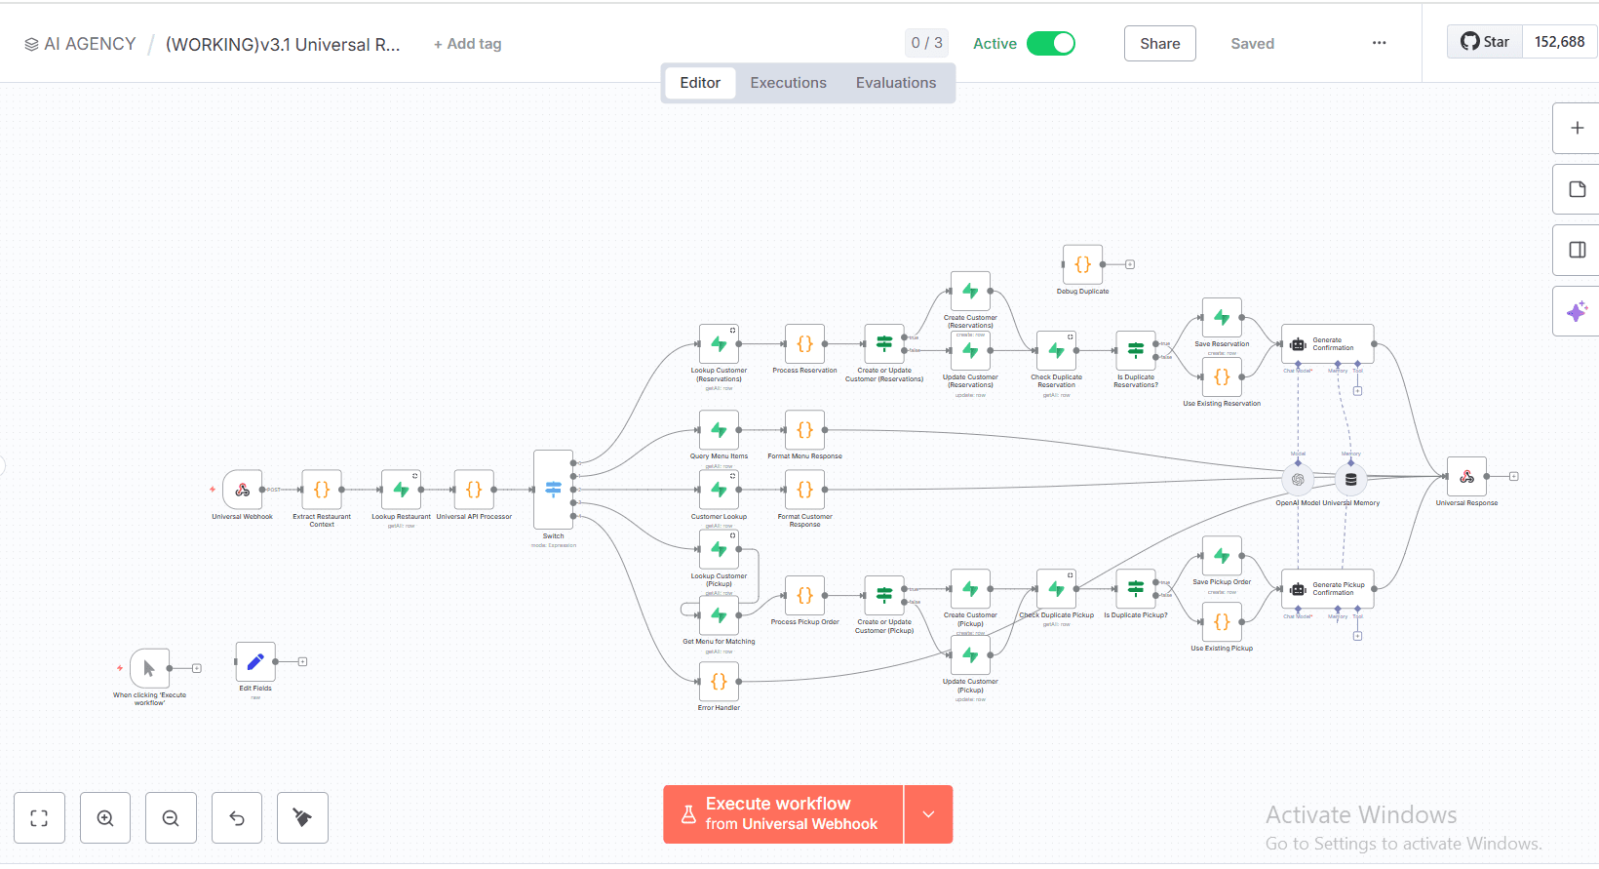
Task: Click the zoom out magnifier button
Action: [x=171, y=818]
